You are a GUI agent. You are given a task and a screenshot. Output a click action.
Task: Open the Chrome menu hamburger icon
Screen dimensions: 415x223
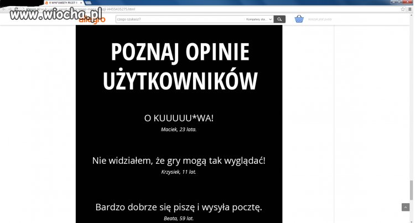410,9
